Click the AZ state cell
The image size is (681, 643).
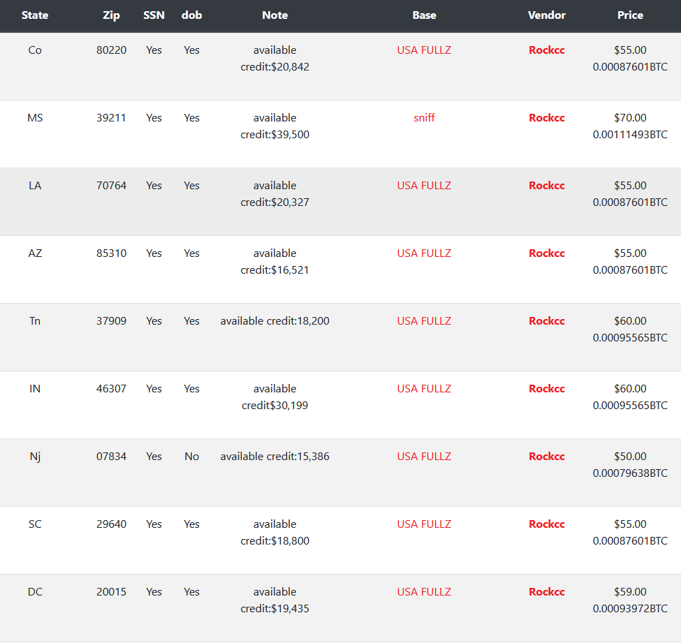point(35,253)
